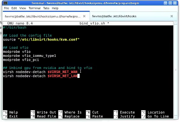Open the Terminal menu
Viewport: 180px width, 122px height.
point(34,8)
